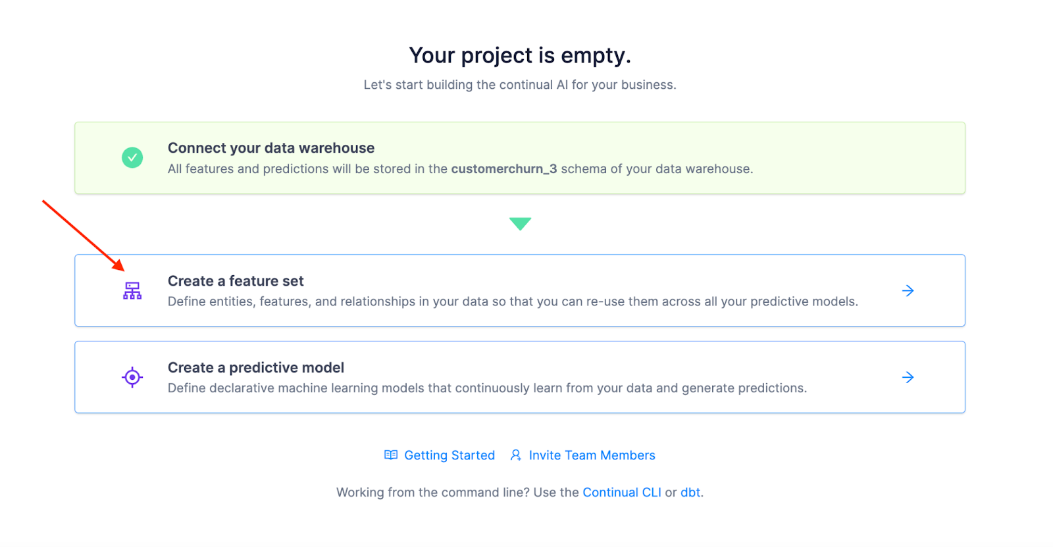The height and width of the screenshot is (547, 1053).
Task: Open the Invite Team Members link
Action: (x=592, y=456)
